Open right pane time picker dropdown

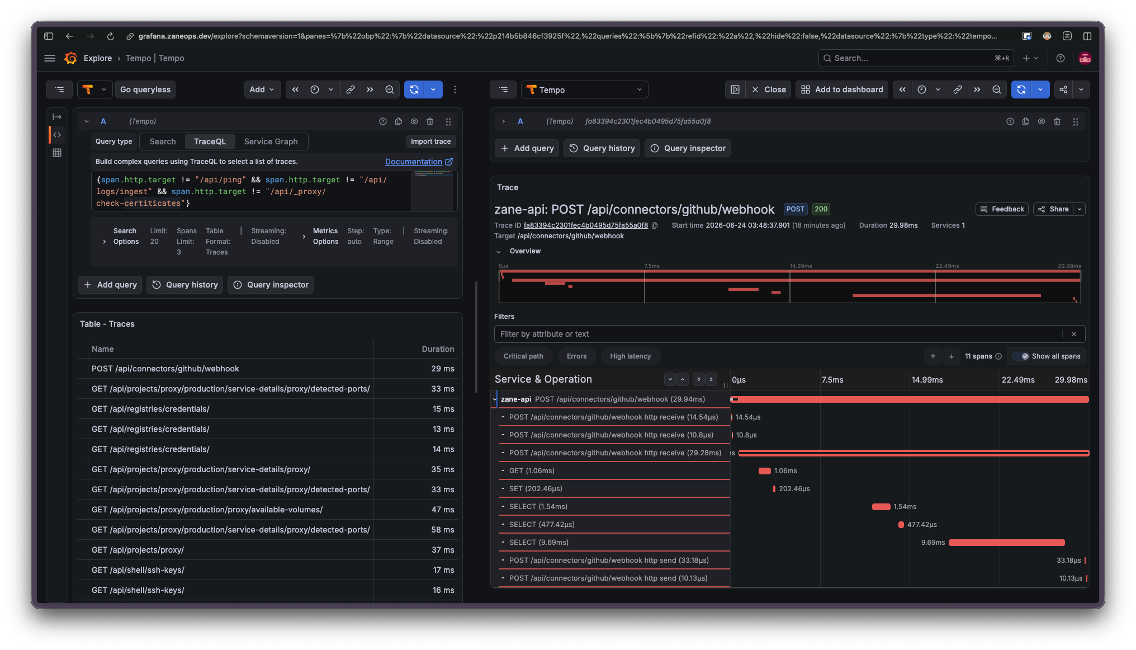pyautogui.click(x=929, y=90)
